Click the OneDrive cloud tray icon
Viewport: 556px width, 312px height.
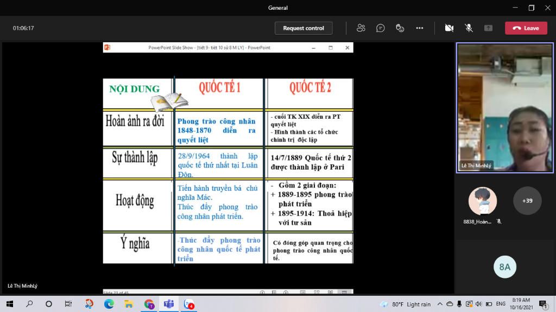450,304
